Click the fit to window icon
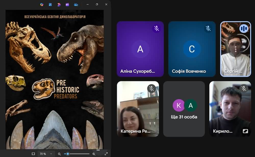This screenshot has width=255, height=157. point(33,154)
